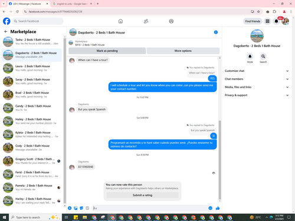Open the Friends icon in top navigation
The image size is (295, 221).
pos(146,21)
